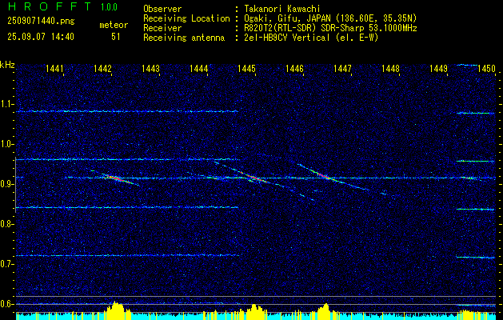Screen dimensions: 503x320
Task: Click the meteor label
Action: [114, 25]
